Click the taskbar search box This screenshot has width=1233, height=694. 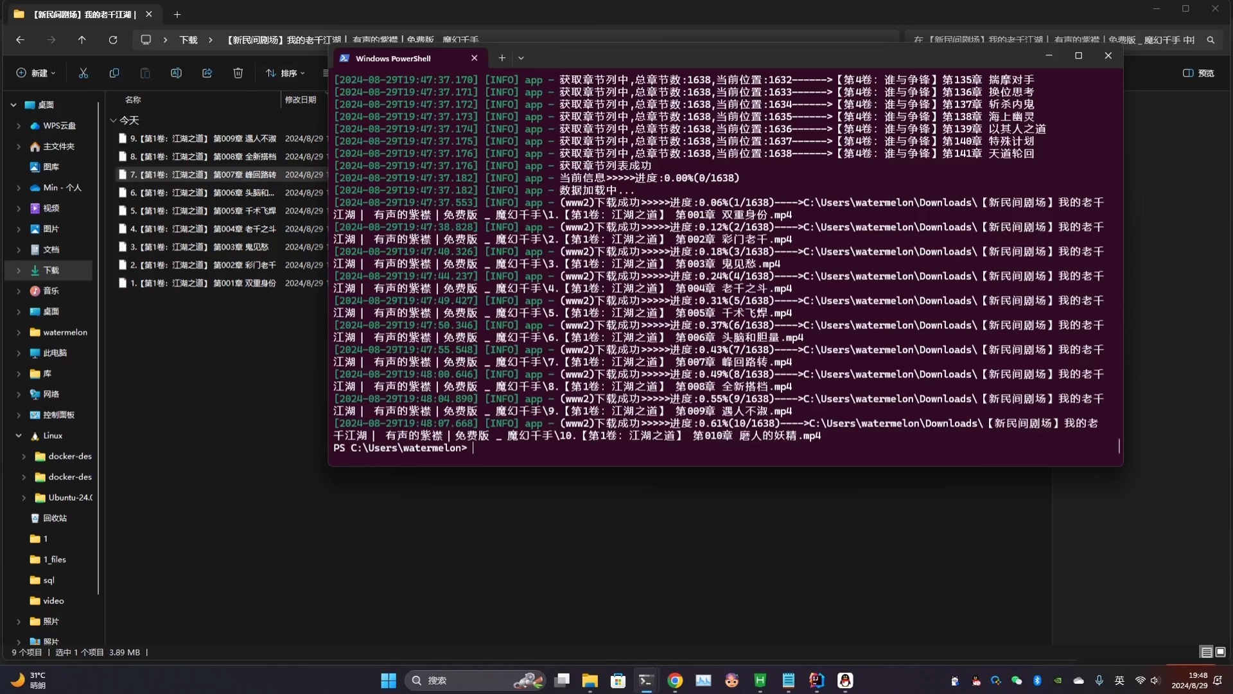click(475, 681)
